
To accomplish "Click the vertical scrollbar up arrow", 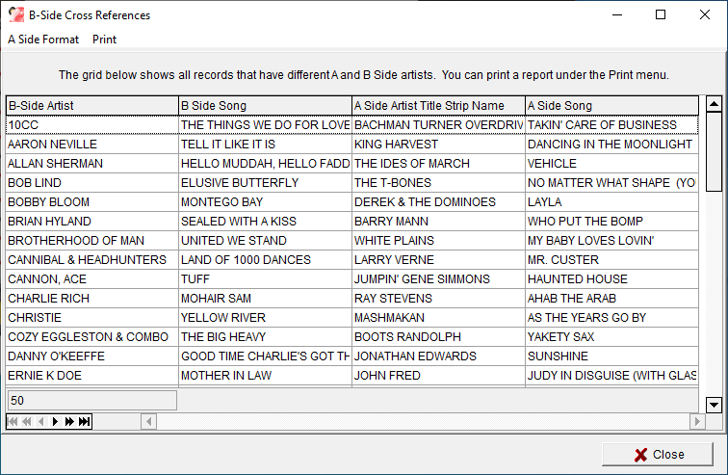I will tap(714, 103).
